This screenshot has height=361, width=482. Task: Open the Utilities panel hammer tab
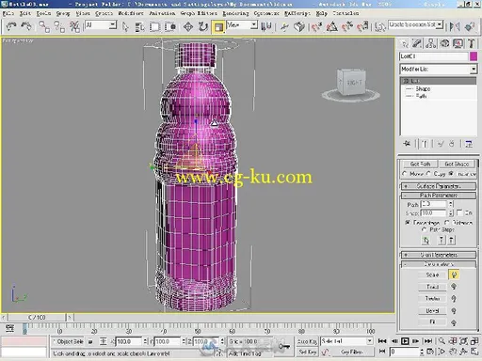click(x=471, y=44)
